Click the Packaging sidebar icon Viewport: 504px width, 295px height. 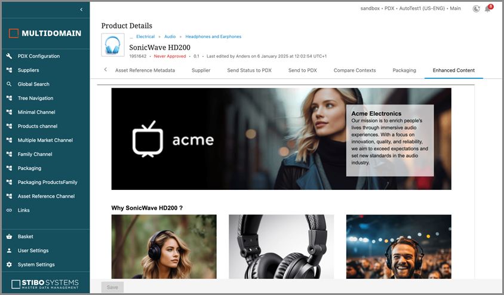(x=9, y=168)
